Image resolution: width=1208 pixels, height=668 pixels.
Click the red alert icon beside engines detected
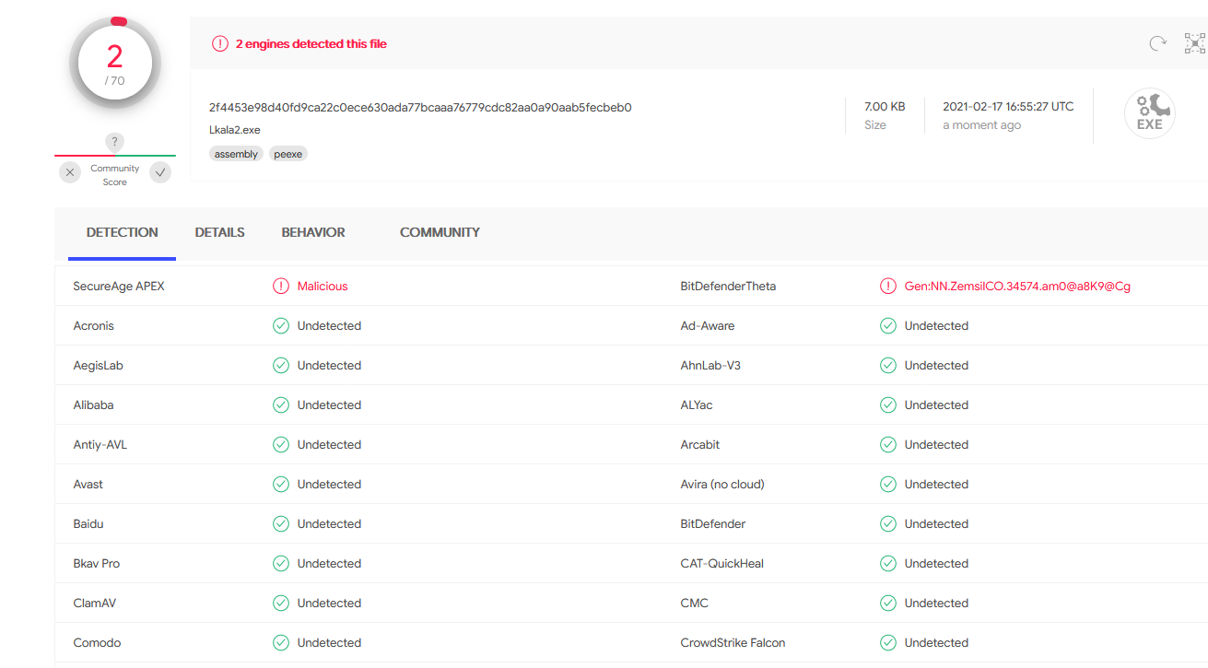click(x=219, y=43)
